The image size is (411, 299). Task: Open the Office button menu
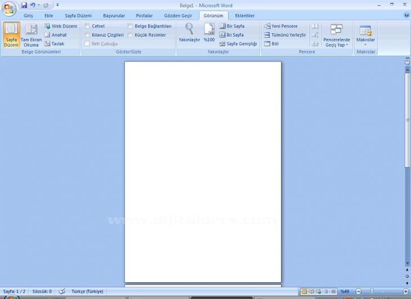click(9, 9)
